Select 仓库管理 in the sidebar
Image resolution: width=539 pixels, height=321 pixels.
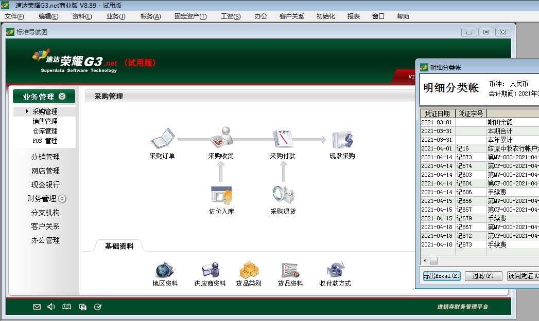45,131
